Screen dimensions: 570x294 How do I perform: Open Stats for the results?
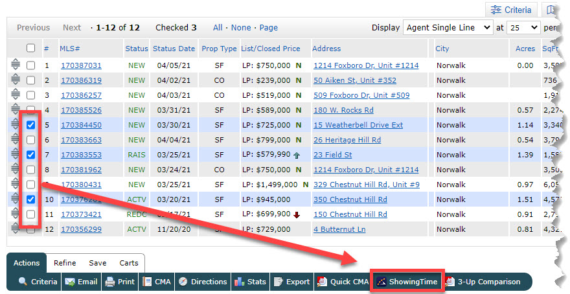pos(249,282)
